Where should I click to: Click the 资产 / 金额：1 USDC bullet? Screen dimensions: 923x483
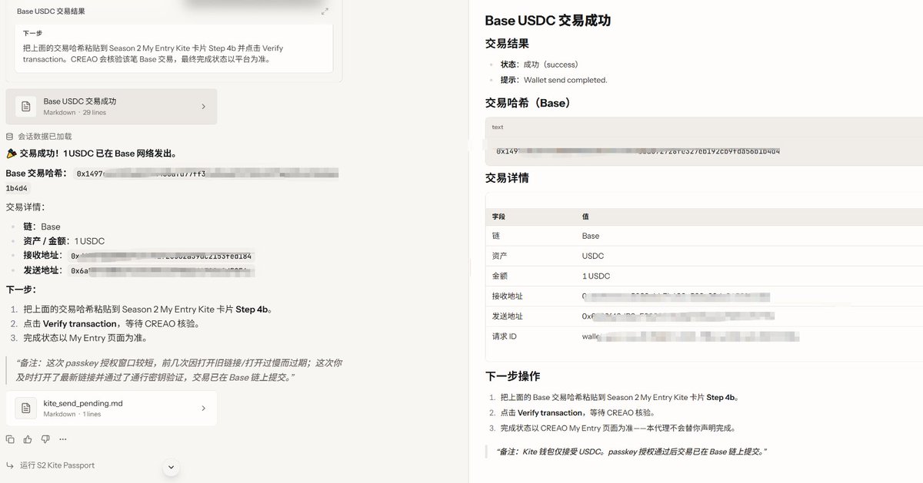[x=64, y=241]
